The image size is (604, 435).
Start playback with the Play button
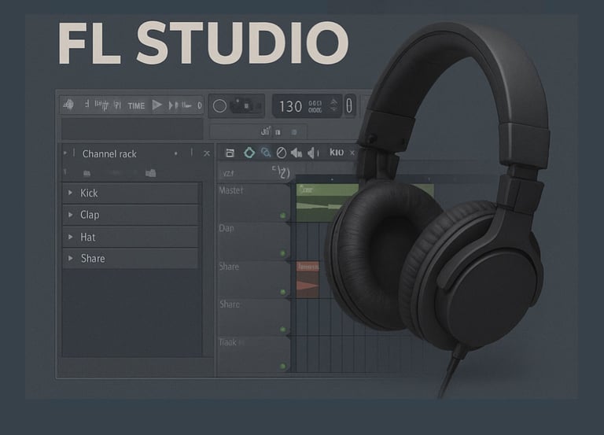[157, 105]
